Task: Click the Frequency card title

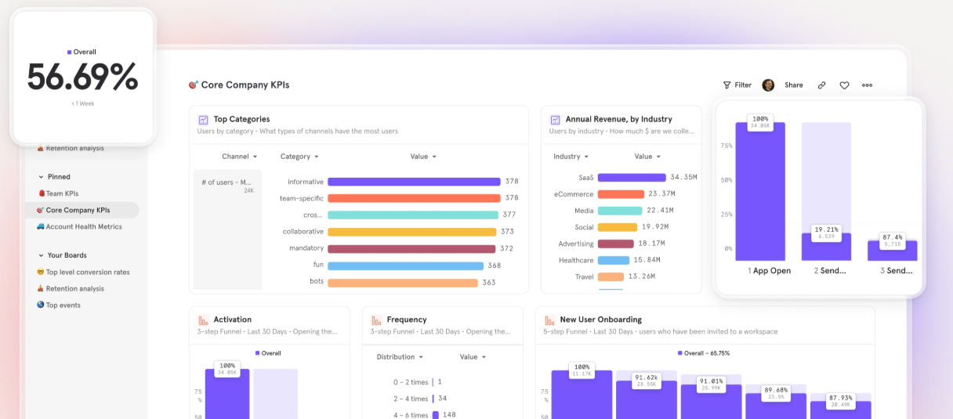Action: (407, 320)
